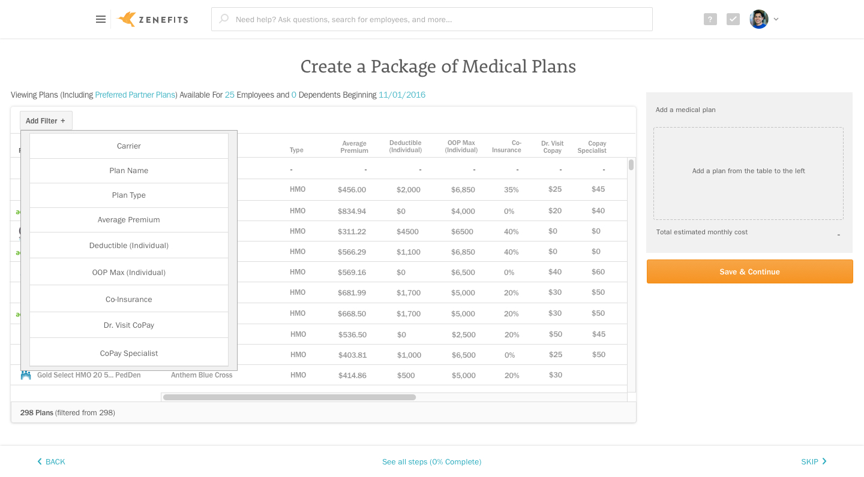
Task: Click the horizontal table scrollbar
Action: (x=289, y=397)
